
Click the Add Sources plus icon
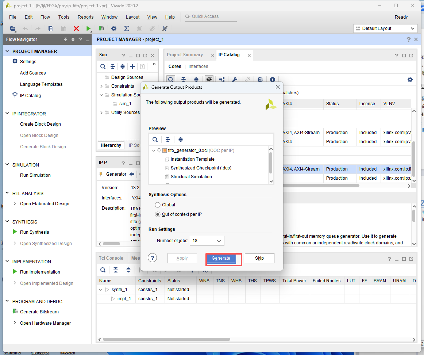(132, 66)
